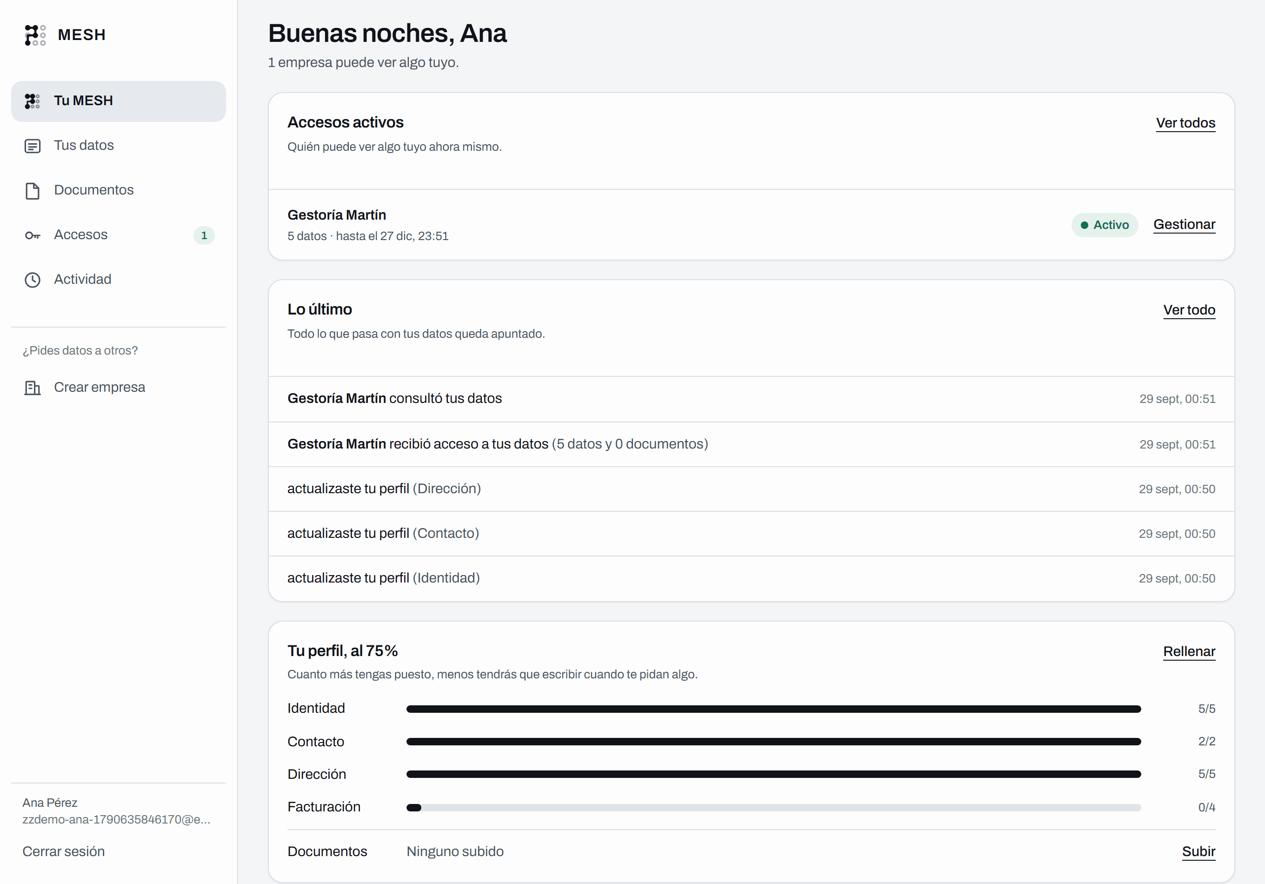Click 'actualizaste tu perfil (Dirección)' row
Viewport: 1265px width, 884px height.
point(751,489)
